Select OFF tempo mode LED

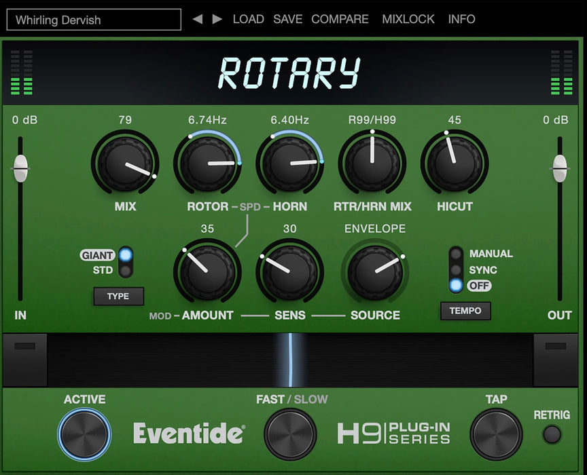pyautogui.click(x=456, y=286)
